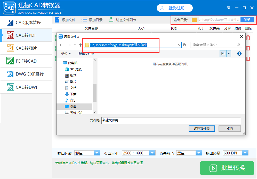The image size is (257, 179).
Task: Open the PDF转CAD sidebar item
Action: pos(26,61)
